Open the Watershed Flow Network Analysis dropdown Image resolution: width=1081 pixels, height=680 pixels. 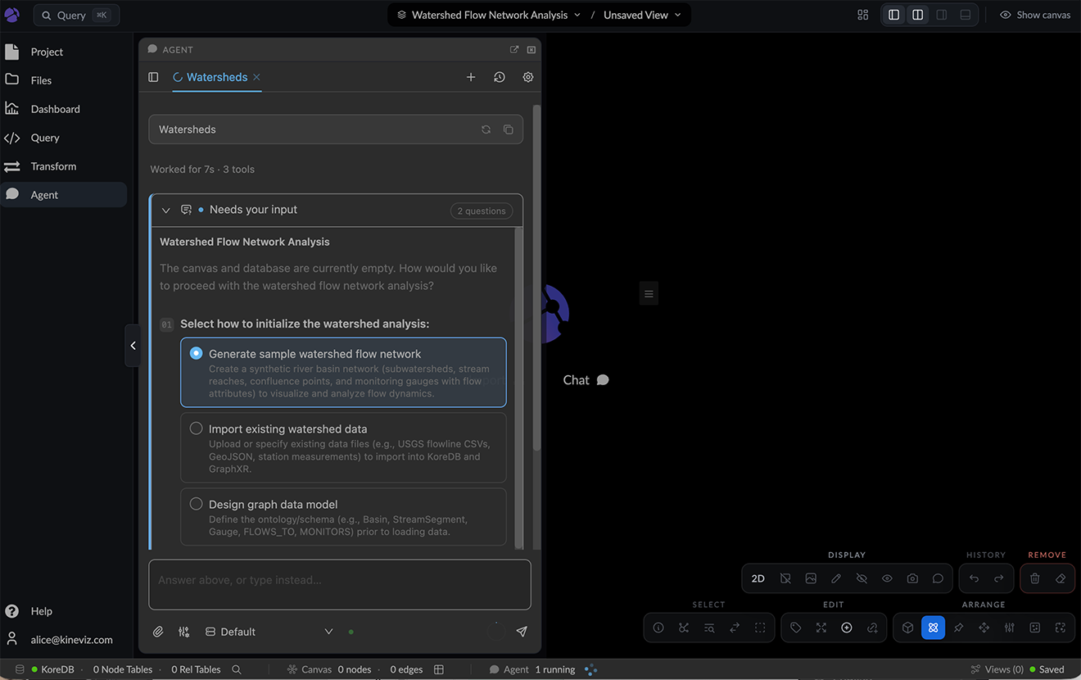point(489,15)
